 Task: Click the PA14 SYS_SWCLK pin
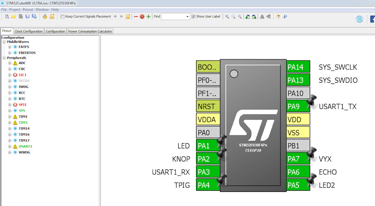[x=298, y=67]
